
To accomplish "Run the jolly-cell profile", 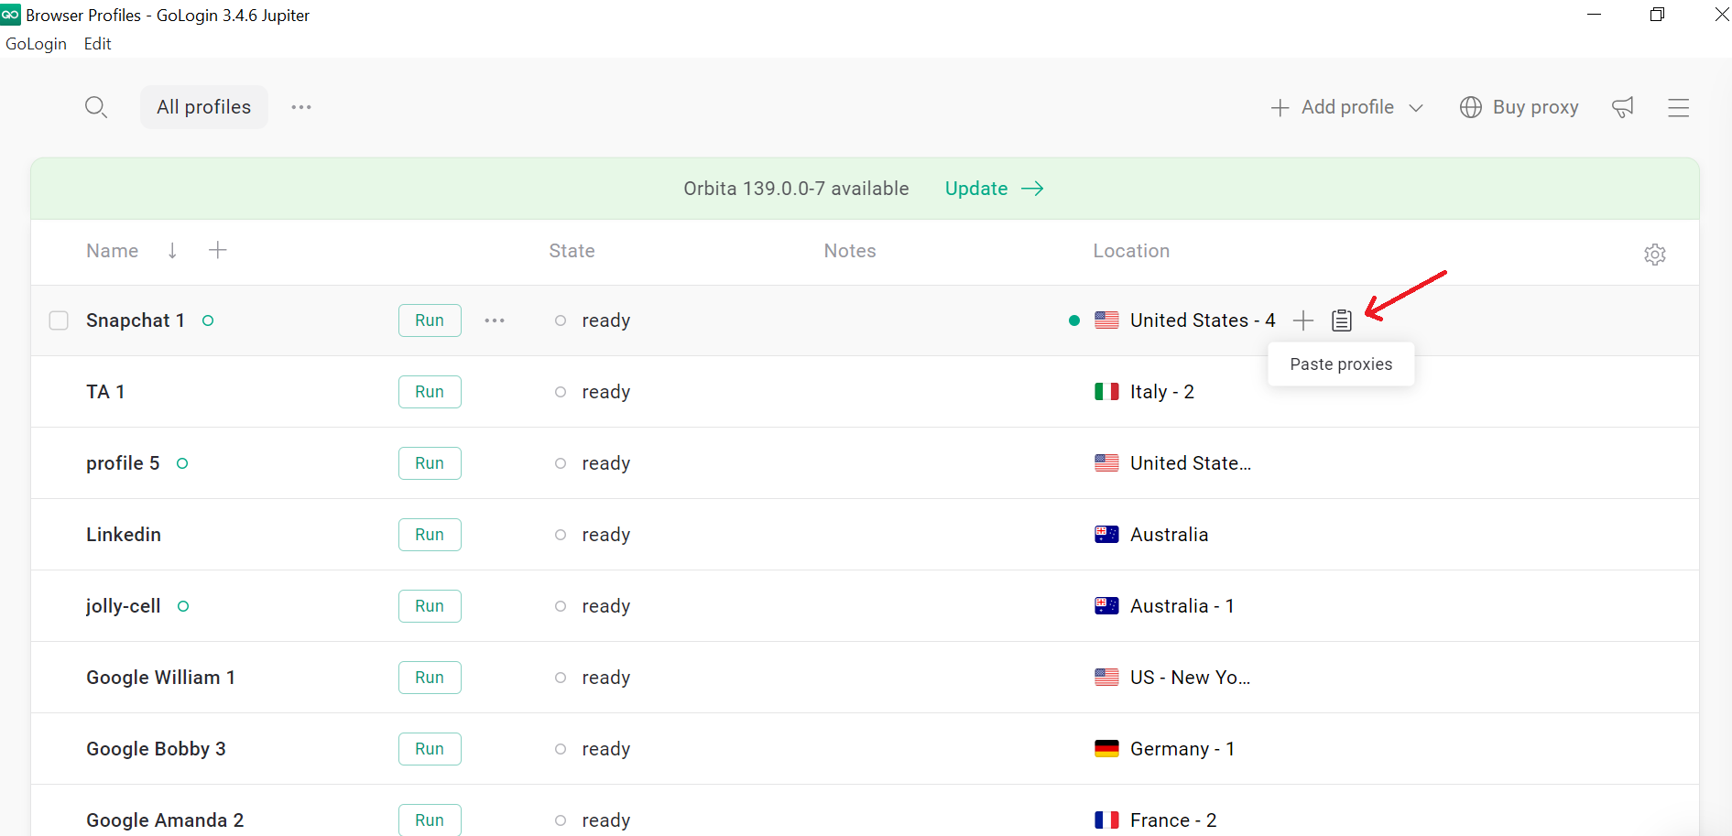I will [x=430, y=606].
